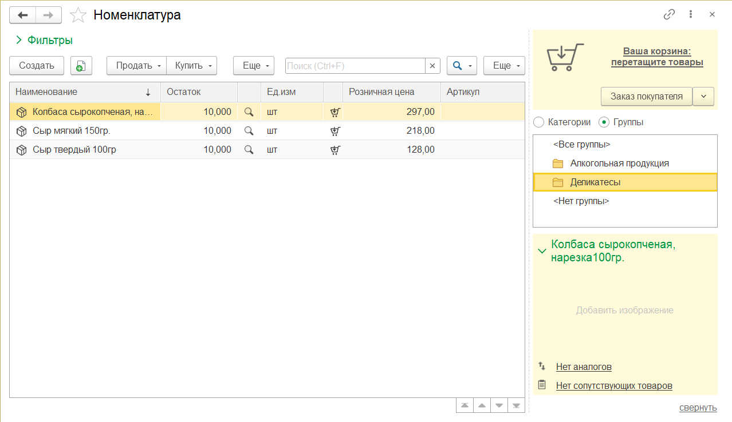Open the Купить dropdown menu
The height and width of the screenshot is (422, 732).
[x=192, y=66]
